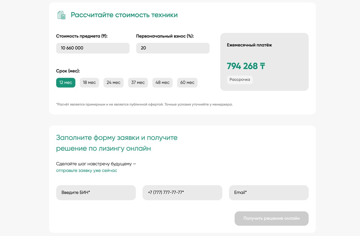Focus the phone number input
The image size is (360, 236).
coord(182,192)
